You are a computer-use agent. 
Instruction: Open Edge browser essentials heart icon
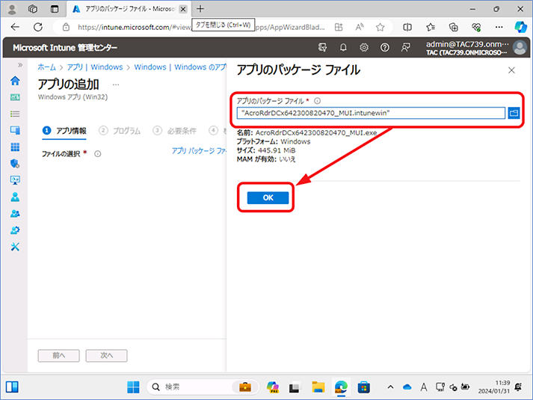pos(476,27)
